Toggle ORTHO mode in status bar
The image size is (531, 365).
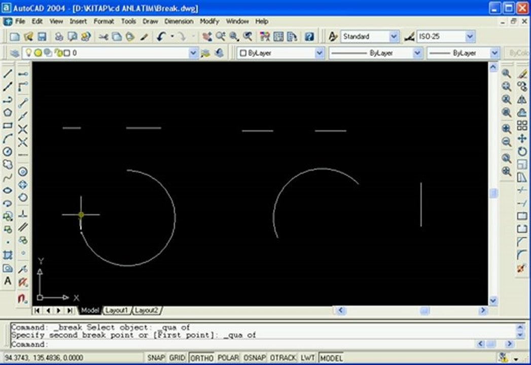coord(201,358)
